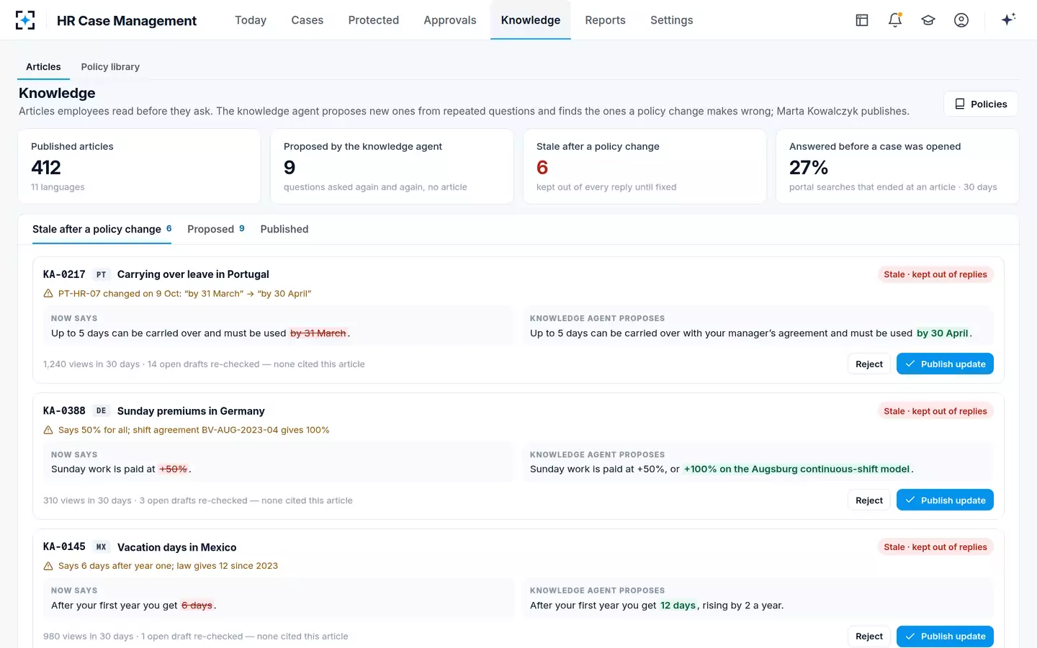Publish update for Sunday premiums in Germany
Image resolution: width=1037 pixels, height=648 pixels.
945,500
